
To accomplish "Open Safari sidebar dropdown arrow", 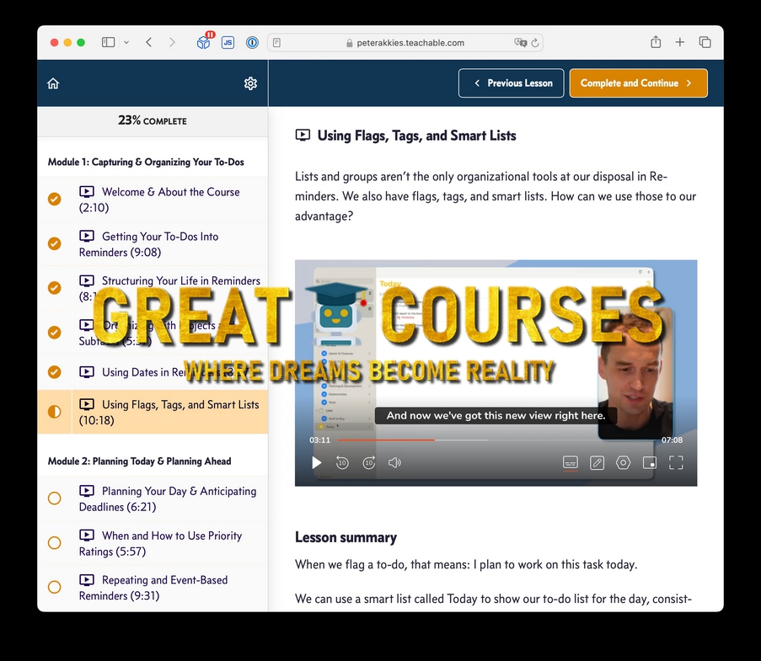I will 126,42.
